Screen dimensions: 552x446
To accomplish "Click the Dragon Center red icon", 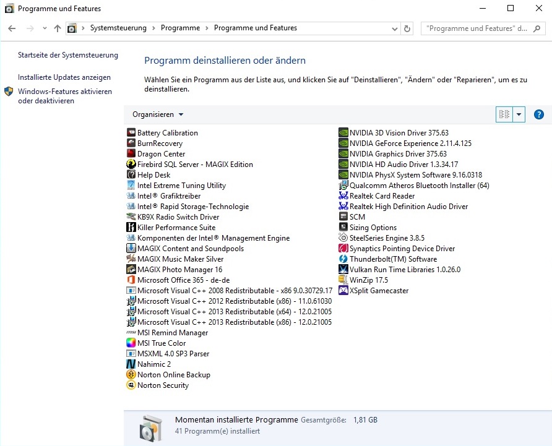I will coord(131,154).
